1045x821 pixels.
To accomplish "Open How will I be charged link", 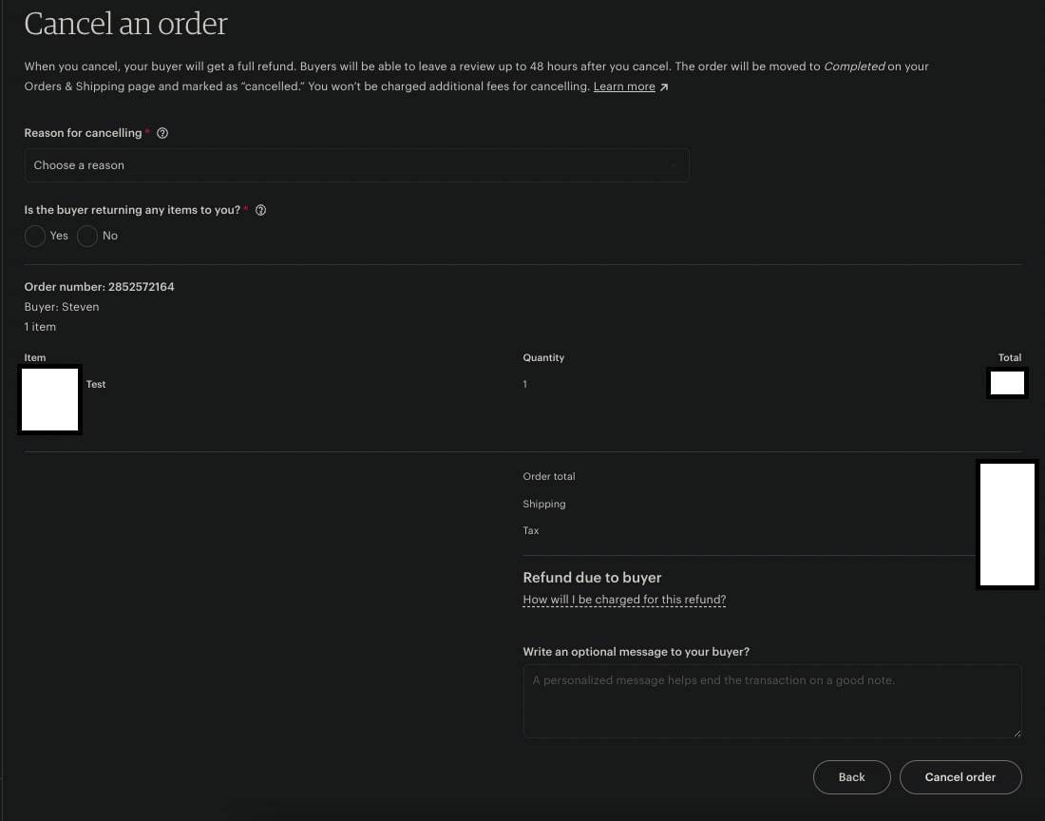I will pos(624,599).
